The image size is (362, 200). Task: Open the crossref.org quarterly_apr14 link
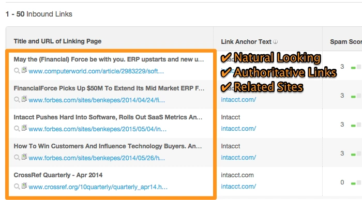98,187
